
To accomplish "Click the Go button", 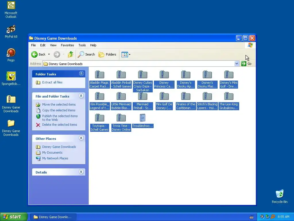I will tap(246, 64).
